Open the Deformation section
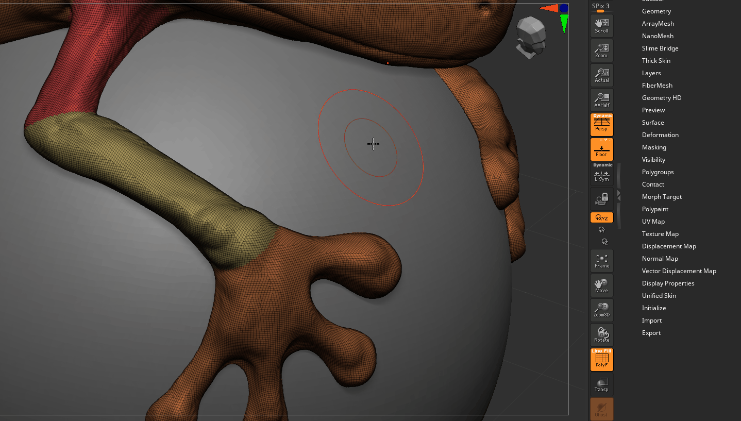 (x=660, y=135)
